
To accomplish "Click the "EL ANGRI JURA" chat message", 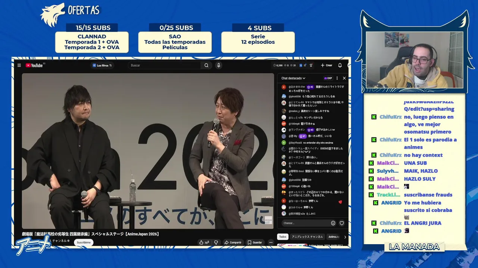I will [x=422, y=223].
